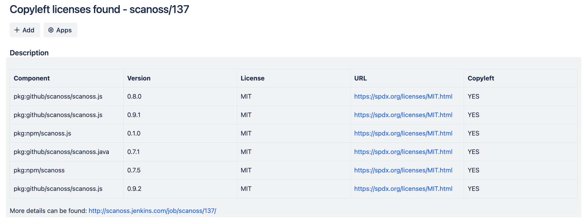588x219 pixels.
Task: Click the 'More details can be found:' text
Action: tap(48, 211)
